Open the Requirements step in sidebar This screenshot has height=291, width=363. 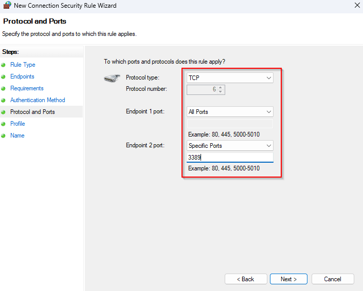[27, 88]
